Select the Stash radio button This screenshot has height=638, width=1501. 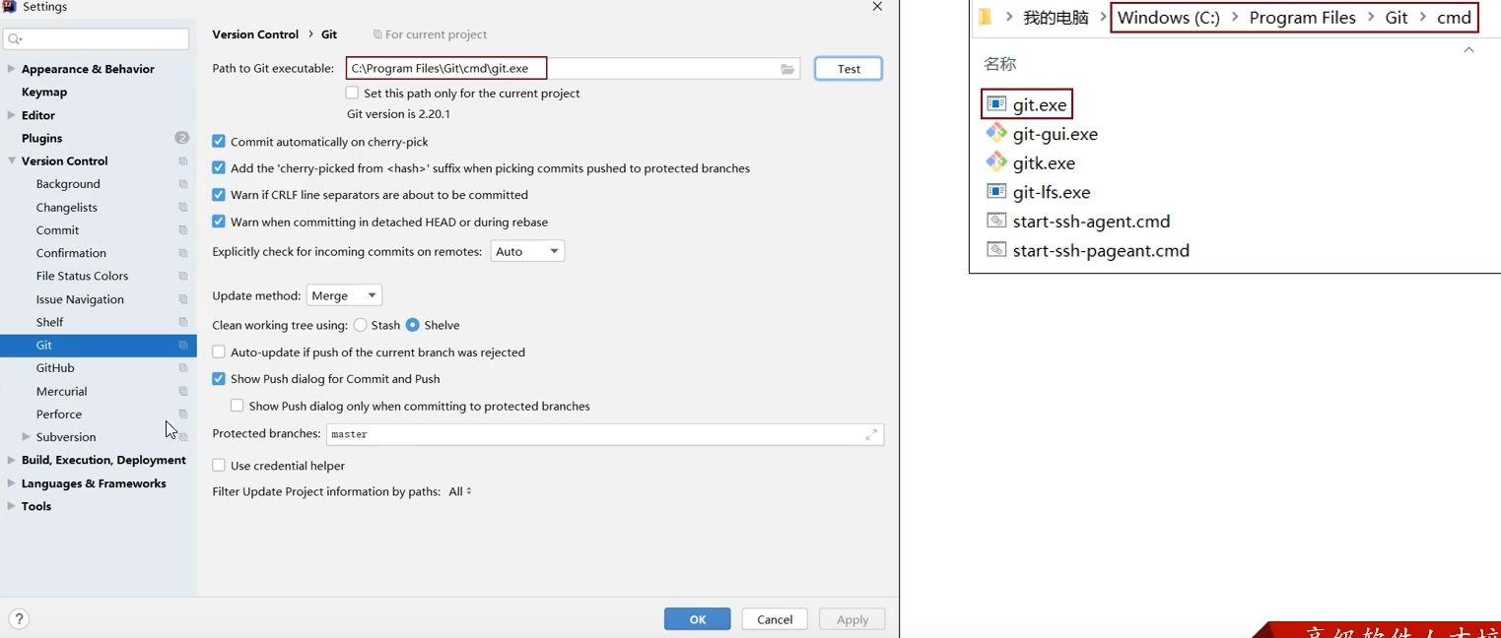tap(361, 325)
